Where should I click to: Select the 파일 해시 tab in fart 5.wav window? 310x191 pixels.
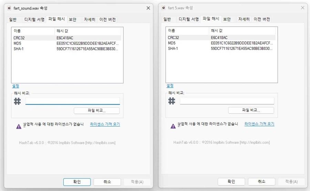click(x=211, y=19)
